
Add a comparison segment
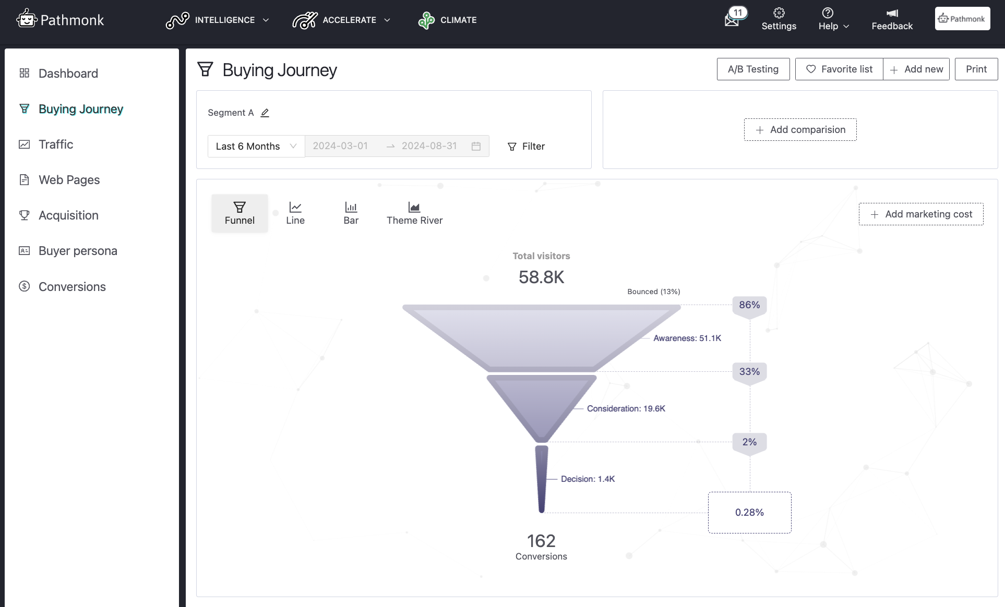[800, 129]
